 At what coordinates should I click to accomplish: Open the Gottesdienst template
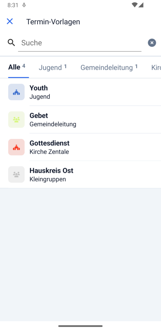coord(80,147)
